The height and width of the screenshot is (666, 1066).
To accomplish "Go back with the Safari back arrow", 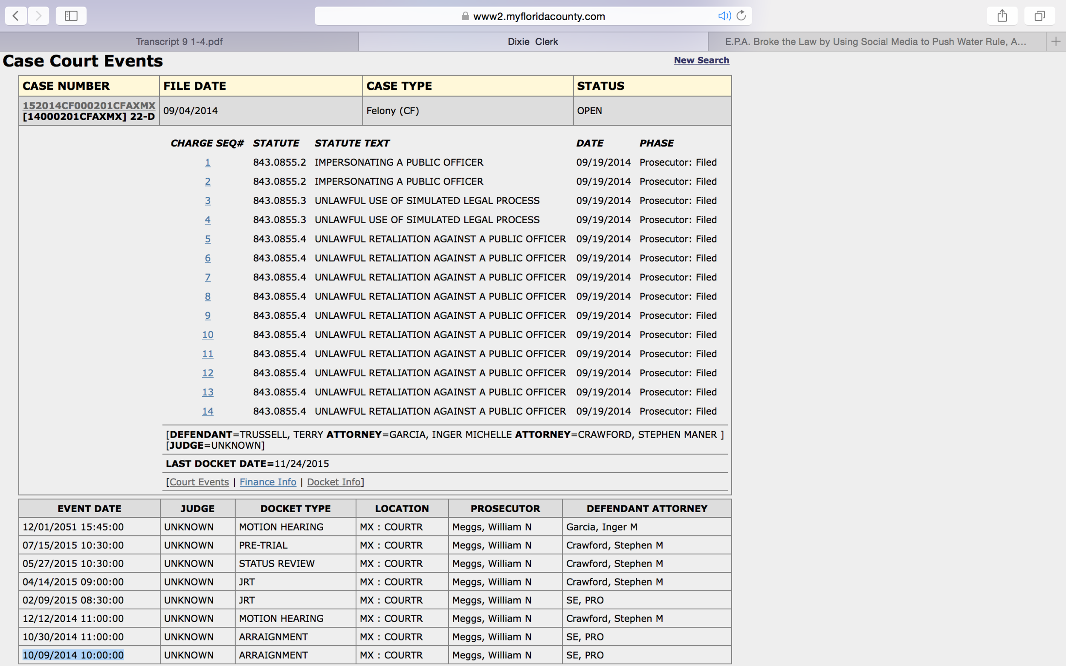I will 16,16.
